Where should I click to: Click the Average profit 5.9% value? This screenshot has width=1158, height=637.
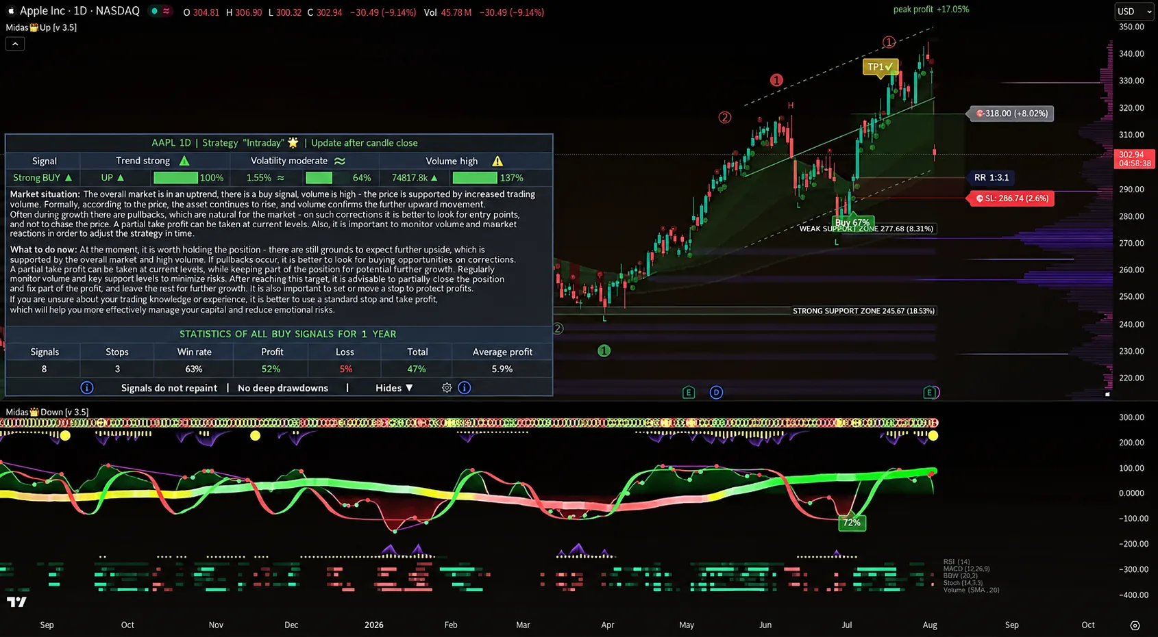pos(502,369)
